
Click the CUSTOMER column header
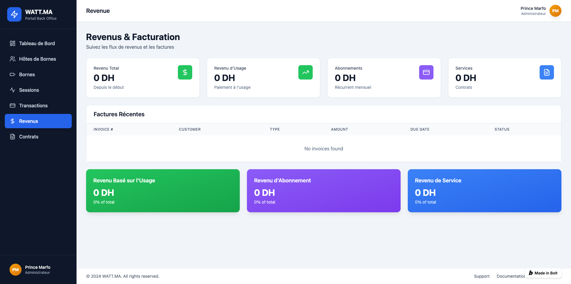point(190,129)
